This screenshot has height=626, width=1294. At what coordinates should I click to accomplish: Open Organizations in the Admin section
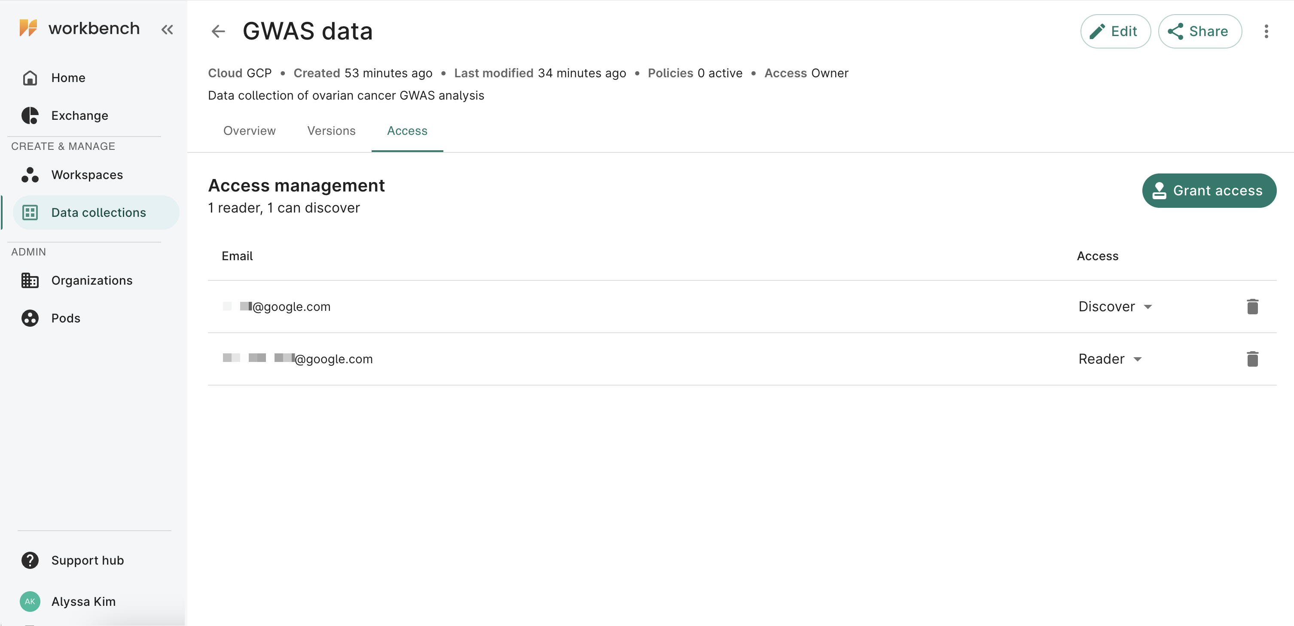click(x=92, y=280)
